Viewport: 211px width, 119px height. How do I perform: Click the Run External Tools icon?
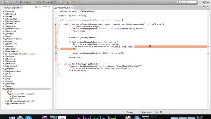30,2
